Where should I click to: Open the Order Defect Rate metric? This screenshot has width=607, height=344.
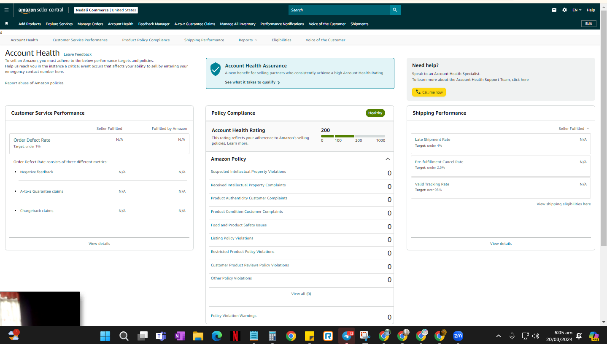32,140
